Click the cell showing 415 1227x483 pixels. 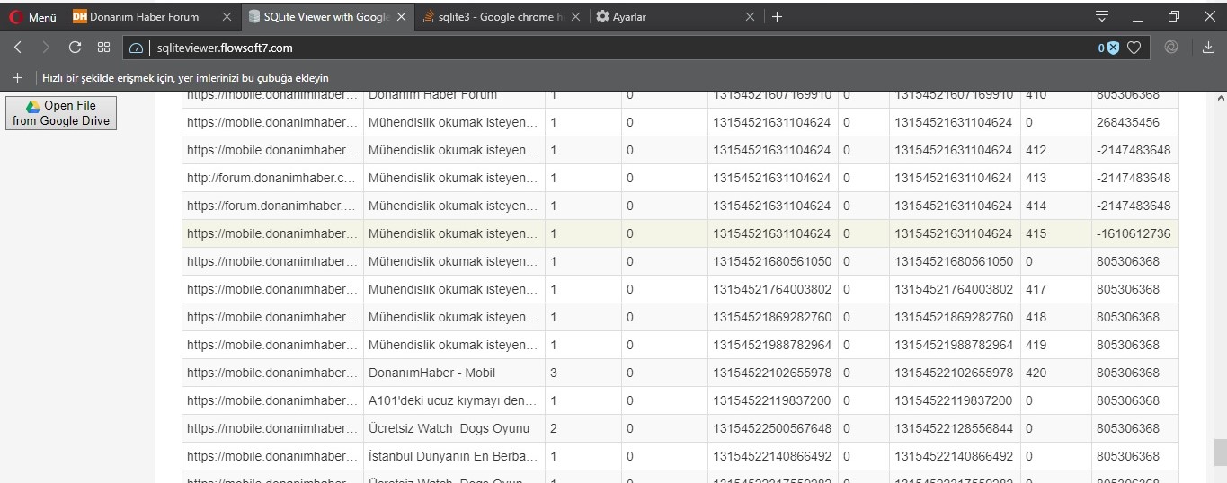1055,233
